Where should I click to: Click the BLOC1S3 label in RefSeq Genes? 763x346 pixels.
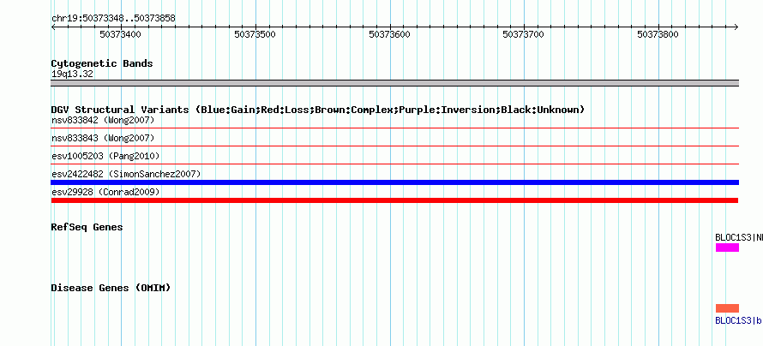pos(739,237)
